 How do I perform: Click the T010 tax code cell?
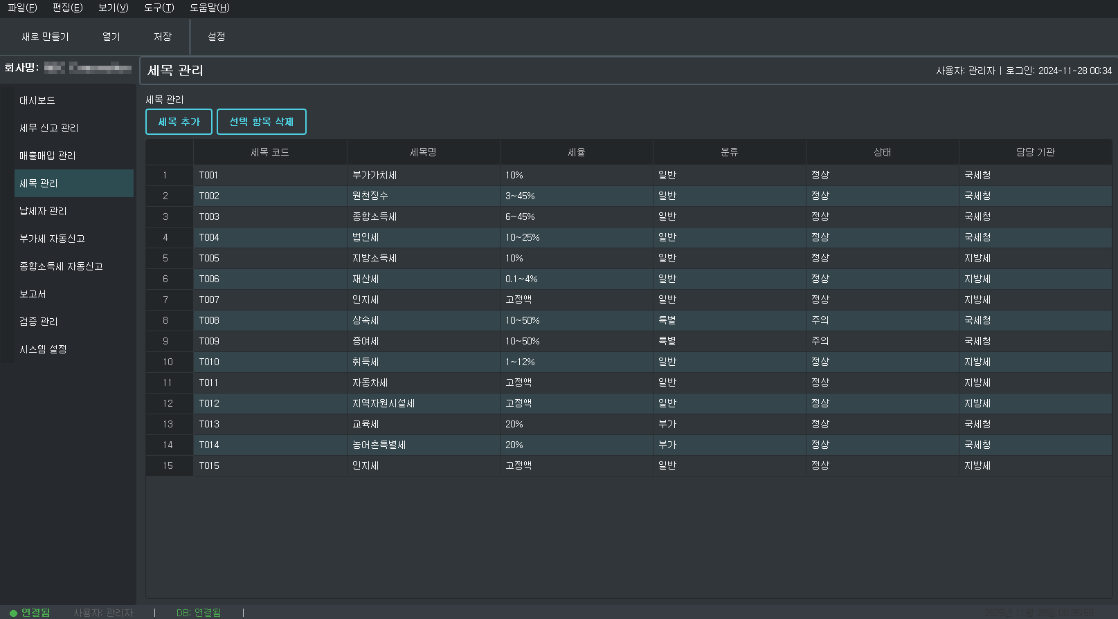[209, 362]
